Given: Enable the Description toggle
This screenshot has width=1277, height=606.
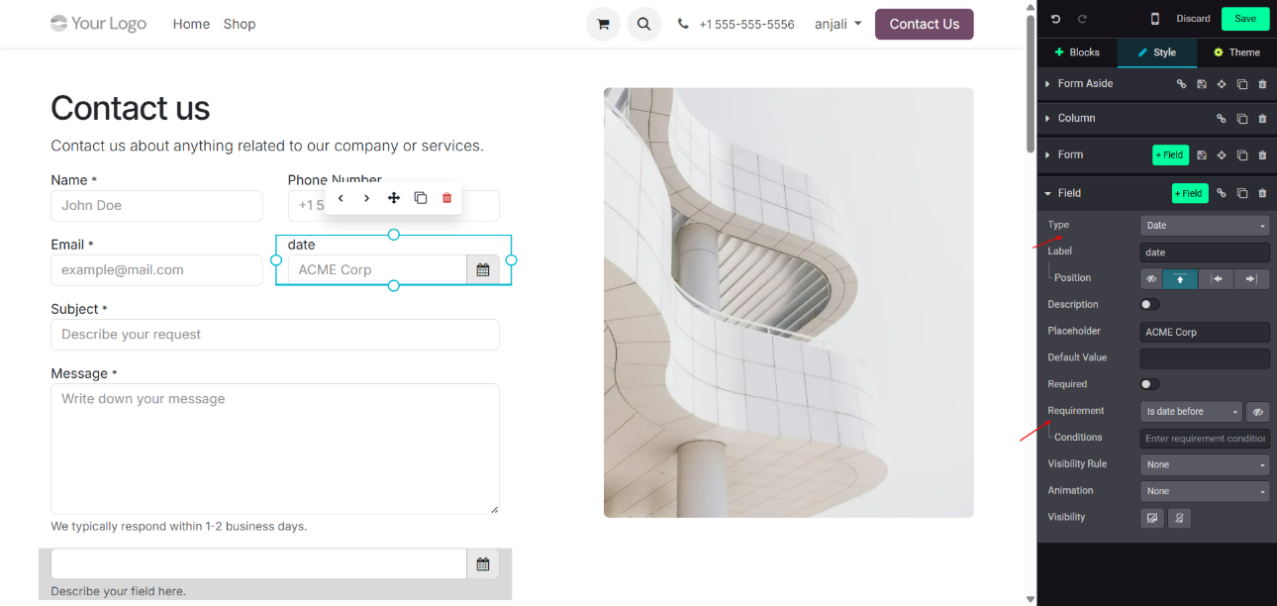Looking at the screenshot, I should [x=1149, y=305].
